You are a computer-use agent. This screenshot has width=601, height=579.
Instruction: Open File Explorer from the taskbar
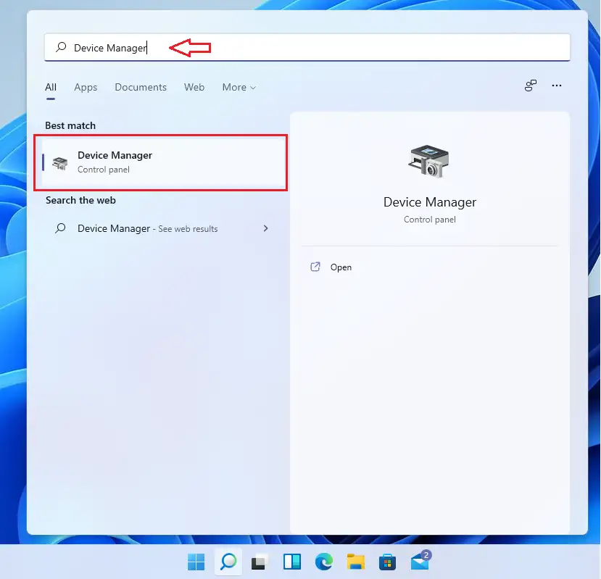356,562
